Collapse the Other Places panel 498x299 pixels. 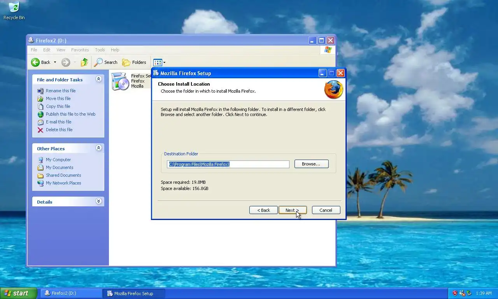(x=98, y=148)
